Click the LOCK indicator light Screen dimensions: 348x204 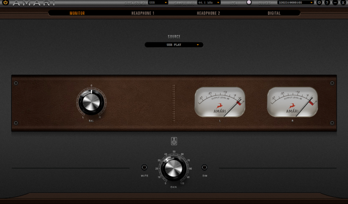point(249,3)
